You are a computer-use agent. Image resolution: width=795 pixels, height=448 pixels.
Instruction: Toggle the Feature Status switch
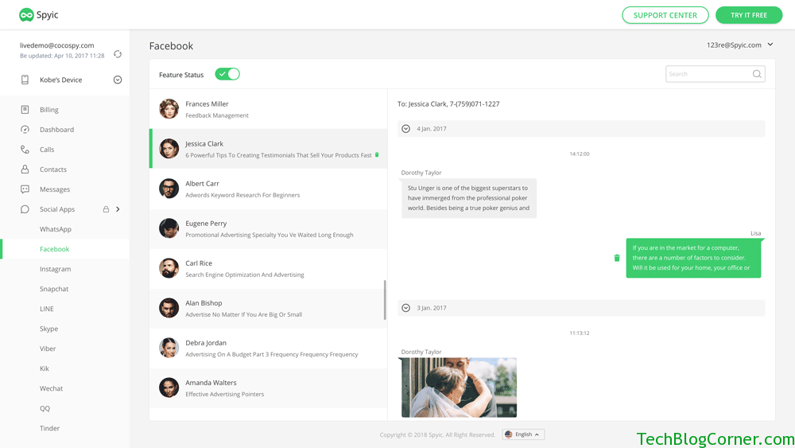(x=227, y=74)
